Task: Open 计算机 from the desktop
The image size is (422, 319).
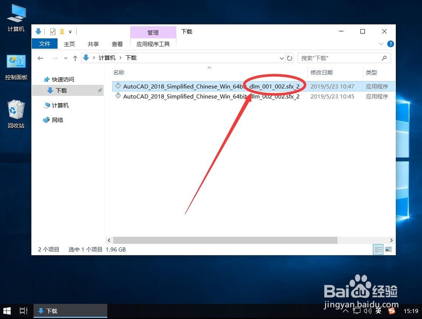Action: coord(16,17)
